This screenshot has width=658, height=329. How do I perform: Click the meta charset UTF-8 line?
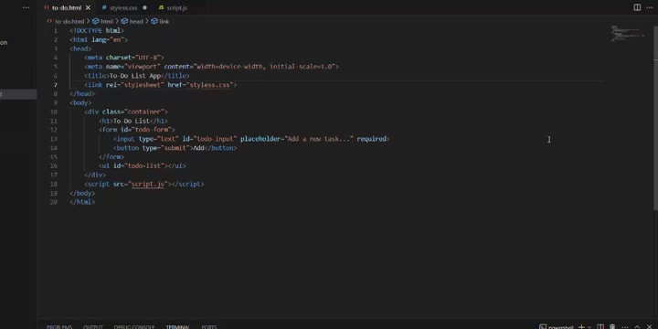(x=124, y=58)
